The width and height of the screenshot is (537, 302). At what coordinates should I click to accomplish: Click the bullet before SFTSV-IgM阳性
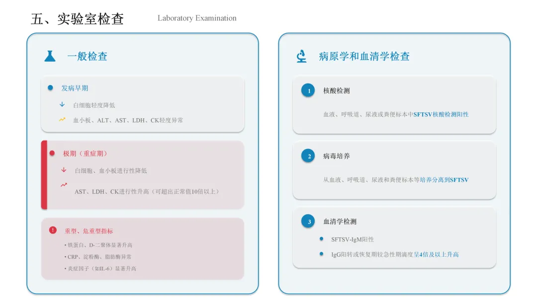pyautogui.click(x=321, y=239)
